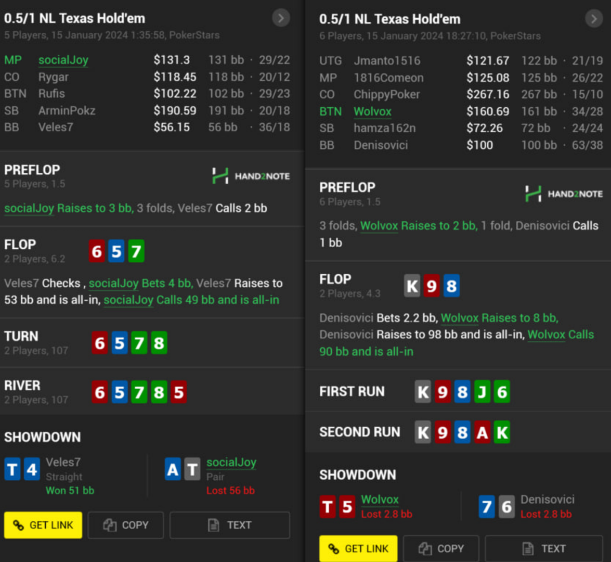Open socialJoy player name in the seat list
Image resolution: width=611 pixels, height=562 pixels.
[63, 60]
